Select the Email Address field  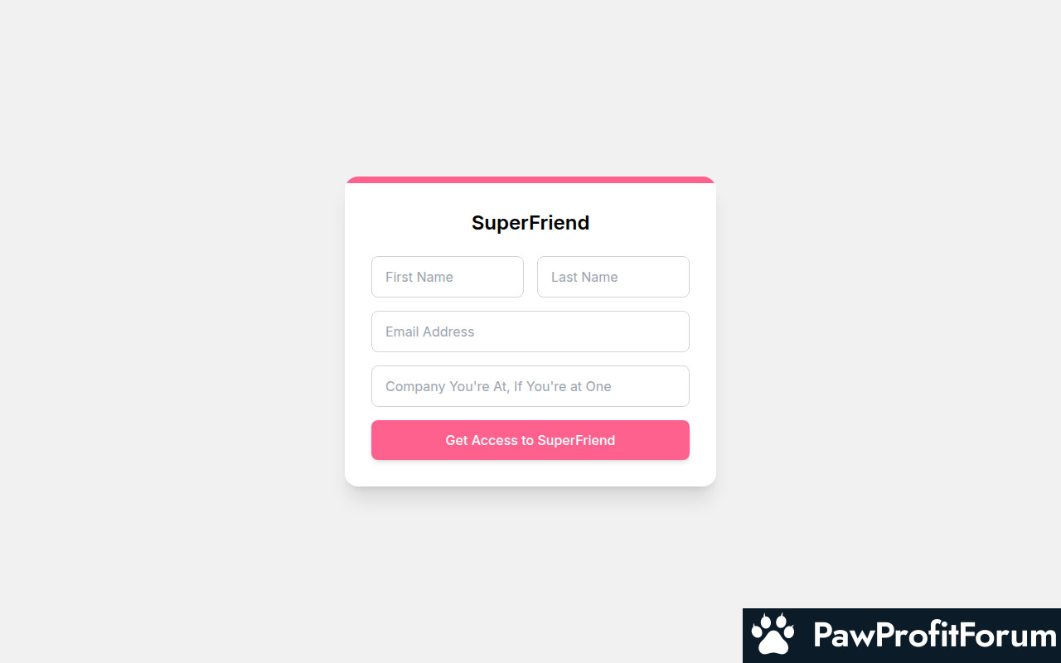click(x=530, y=331)
